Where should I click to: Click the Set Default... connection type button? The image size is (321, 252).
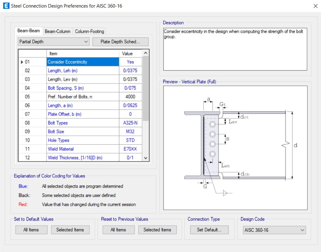tap(209, 230)
